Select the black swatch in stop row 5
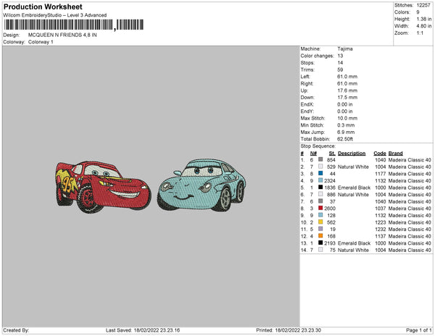435x336 pixels. click(320, 188)
